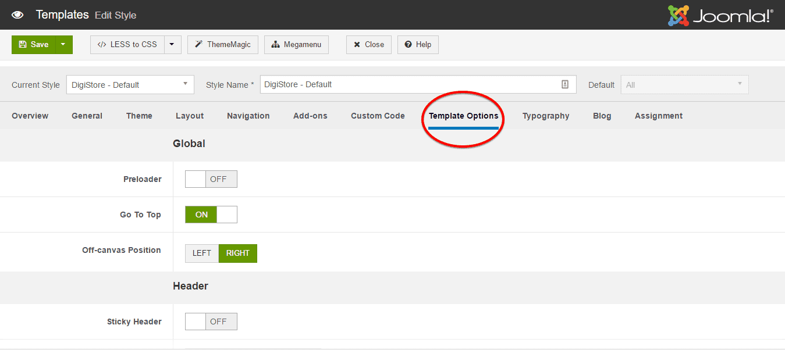Switch to the Typography tab
785x350 pixels.
[x=545, y=116]
